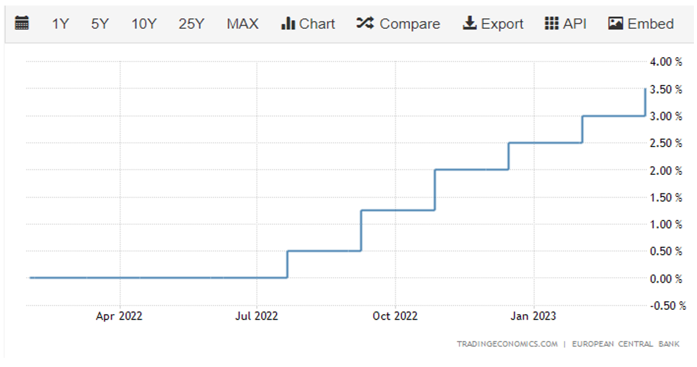Click the European Central Bank source text

[x=626, y=344]
